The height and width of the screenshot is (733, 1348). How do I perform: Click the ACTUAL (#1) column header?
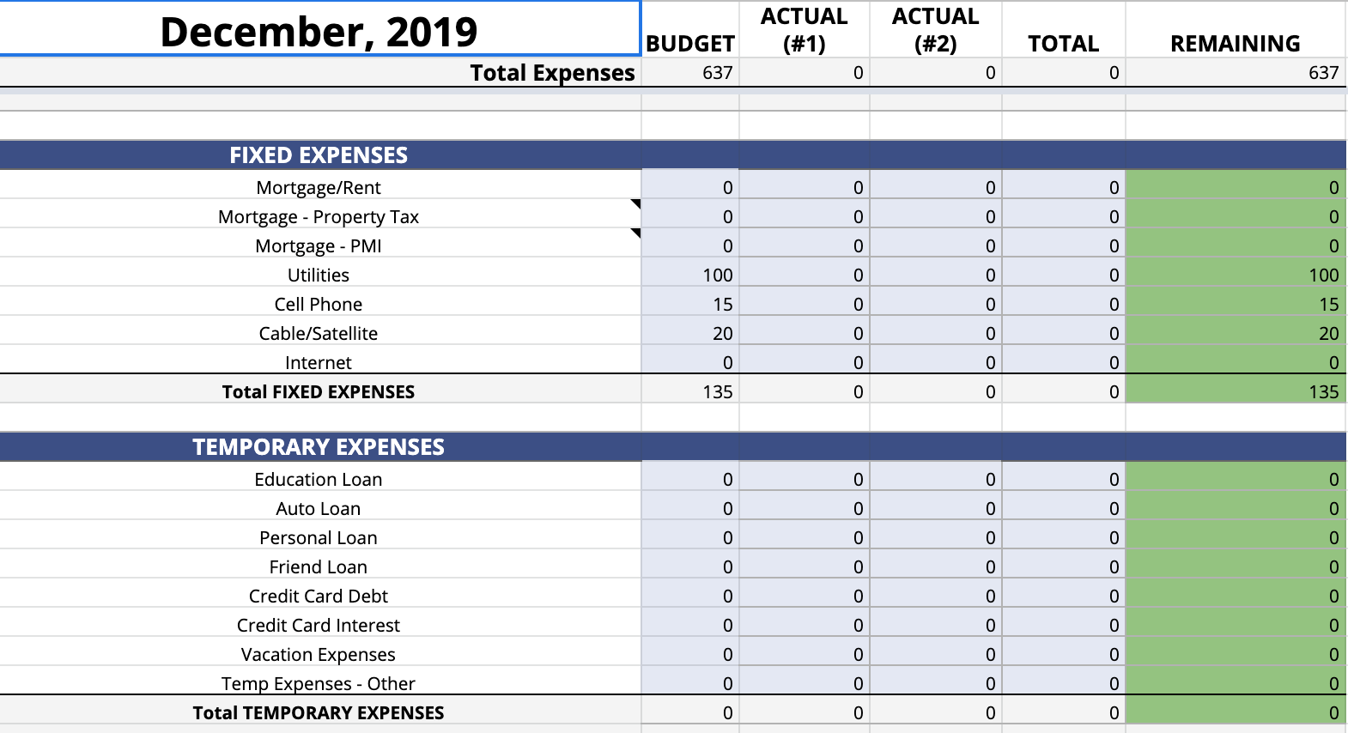tap(805, 30)
